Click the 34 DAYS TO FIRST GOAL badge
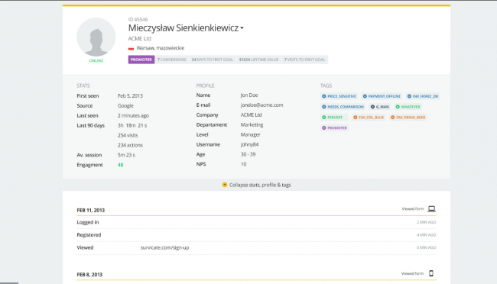Viewport: 497px width, 284px height. (x=212, y=60)
